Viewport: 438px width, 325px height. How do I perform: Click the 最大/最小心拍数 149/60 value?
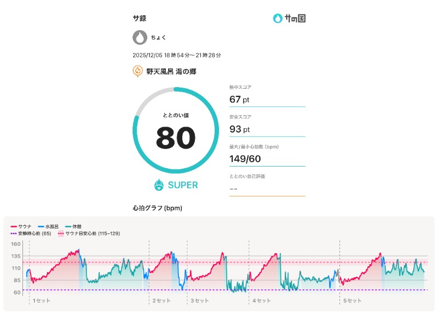[x=245, y=158]
